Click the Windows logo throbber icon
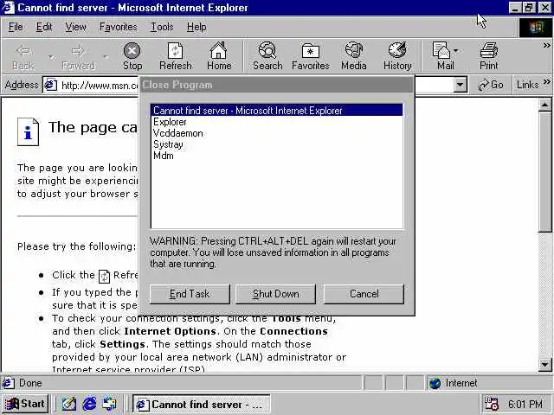Image resolution: width=554 pixels, height=415 pixels. point(536,27)
